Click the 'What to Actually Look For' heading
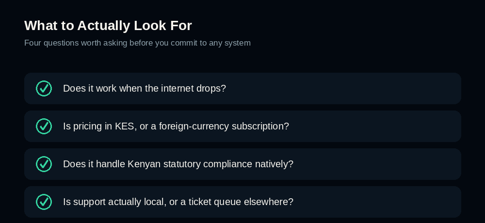The image size is (485, 223). tap(108, 25)
